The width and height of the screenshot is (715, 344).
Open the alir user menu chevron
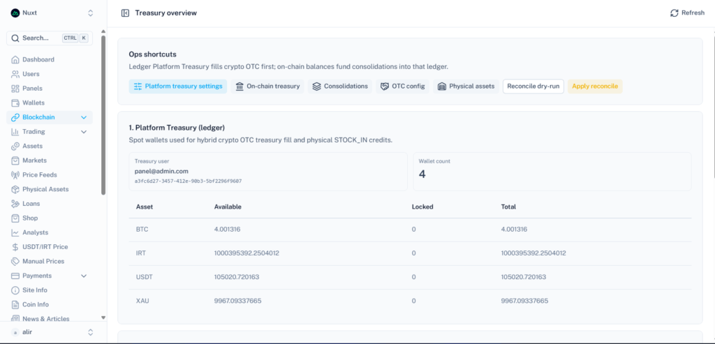[90, 332]
